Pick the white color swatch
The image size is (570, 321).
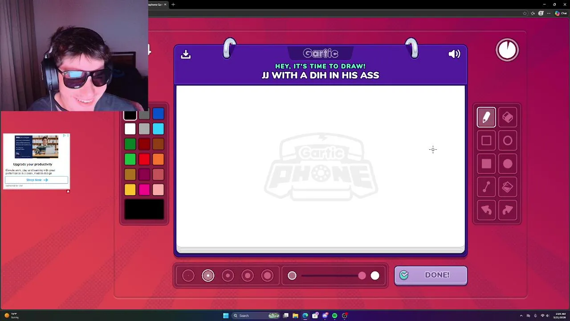click(130, 129)
